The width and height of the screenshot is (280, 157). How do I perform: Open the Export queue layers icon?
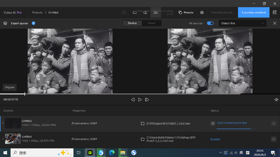coord(5,23)
